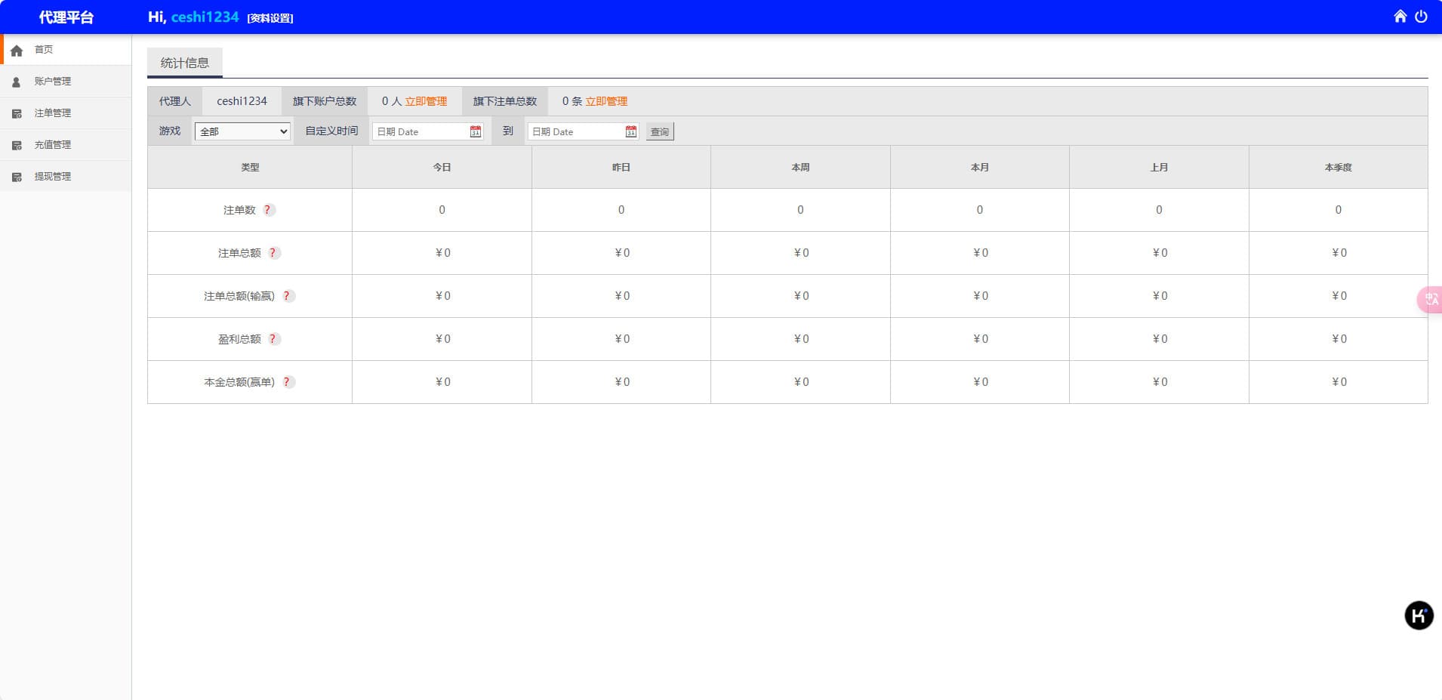Click help icon beside 注单总额(输赢)
This screenshot has width=1442, height=700.
tap(287, 296)
